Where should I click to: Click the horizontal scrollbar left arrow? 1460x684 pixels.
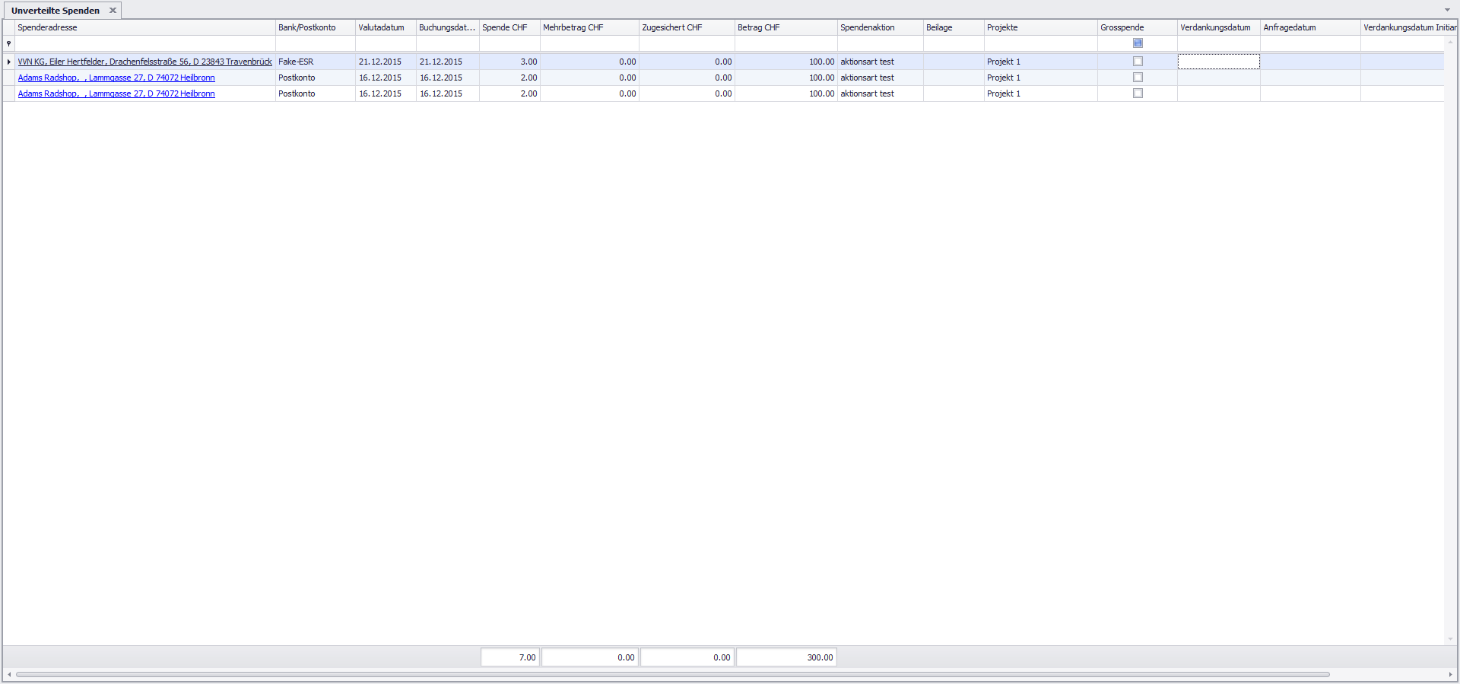click(x=9, y=674)
